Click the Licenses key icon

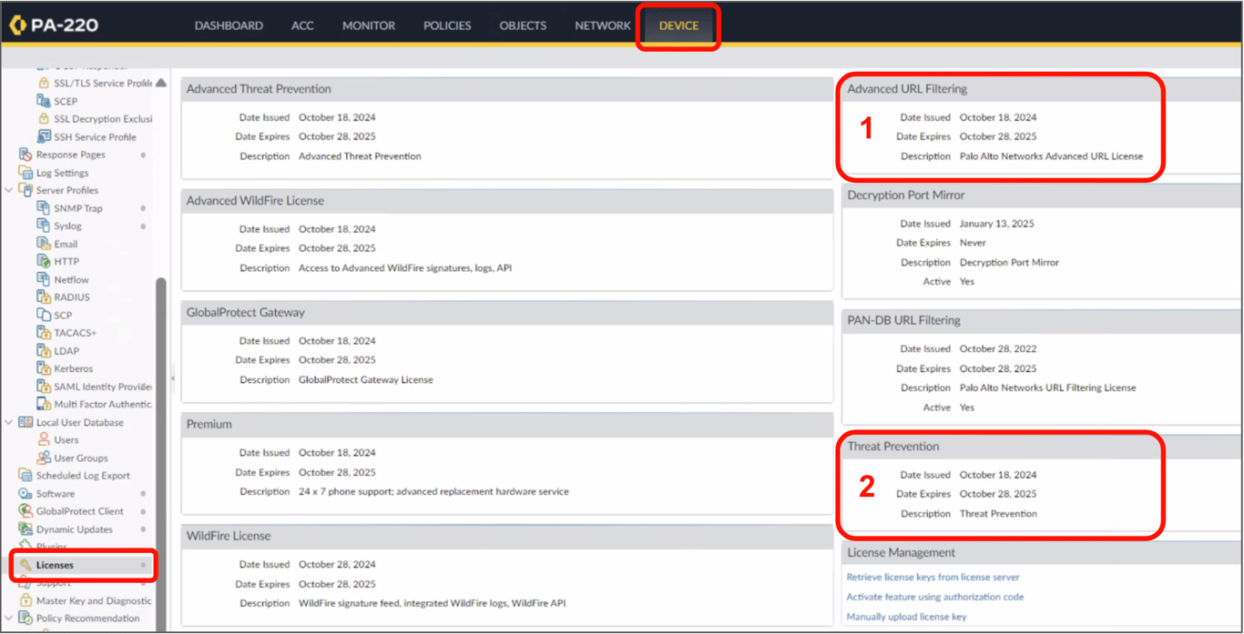[25, 565]
